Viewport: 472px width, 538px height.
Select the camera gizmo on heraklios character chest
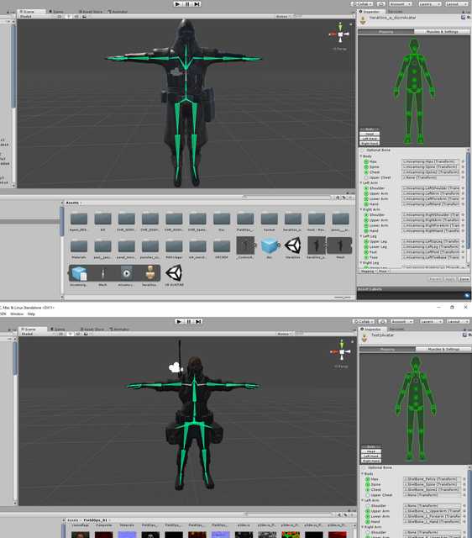176,72
